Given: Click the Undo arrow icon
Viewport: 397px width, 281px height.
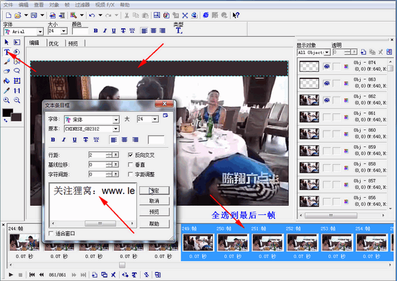Looking at the screenshot, I should coord(92,15).
